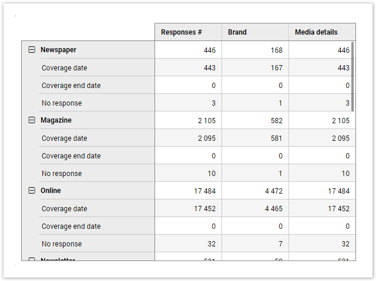376x281 pixels.
Task: Select No response under Online
Action: pyautogui.click(x=62, y=244)
